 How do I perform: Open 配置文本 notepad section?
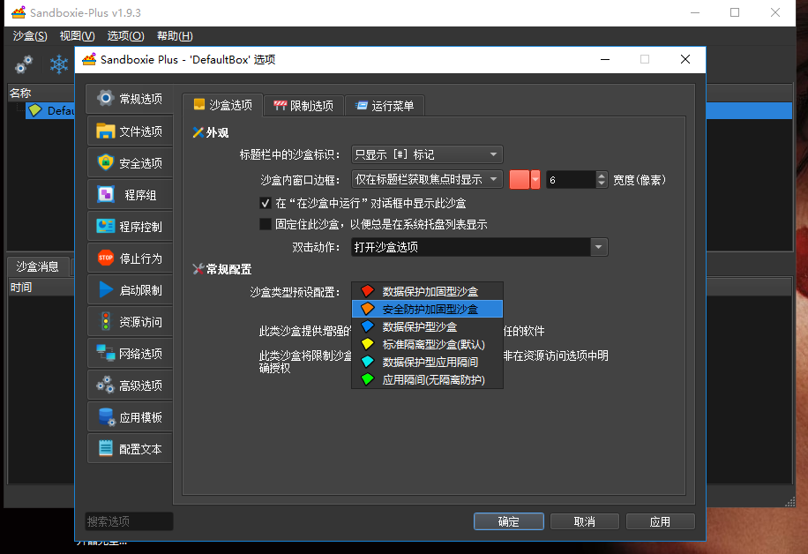pos(130,449)
